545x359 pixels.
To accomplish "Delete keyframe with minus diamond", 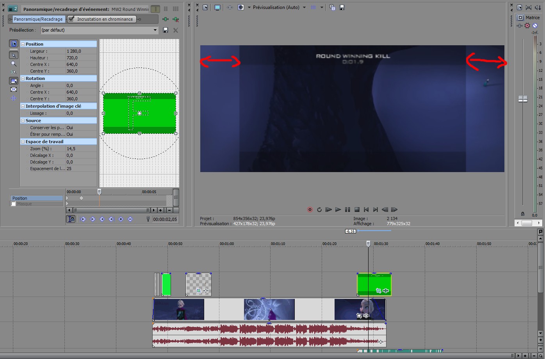I will click(x=130, y=219).
